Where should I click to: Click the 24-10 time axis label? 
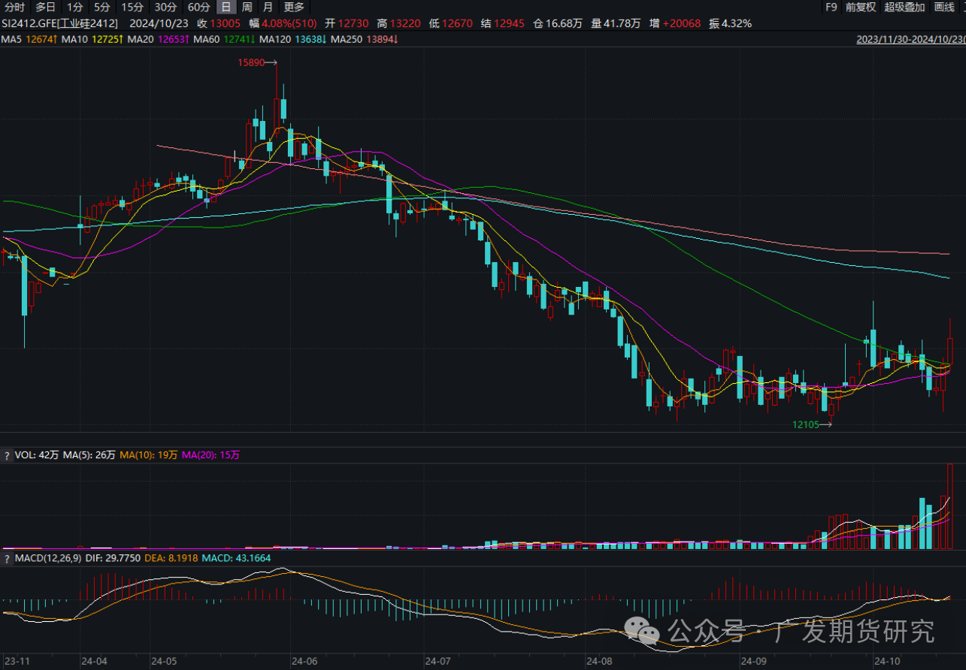(x=887, y=662)
